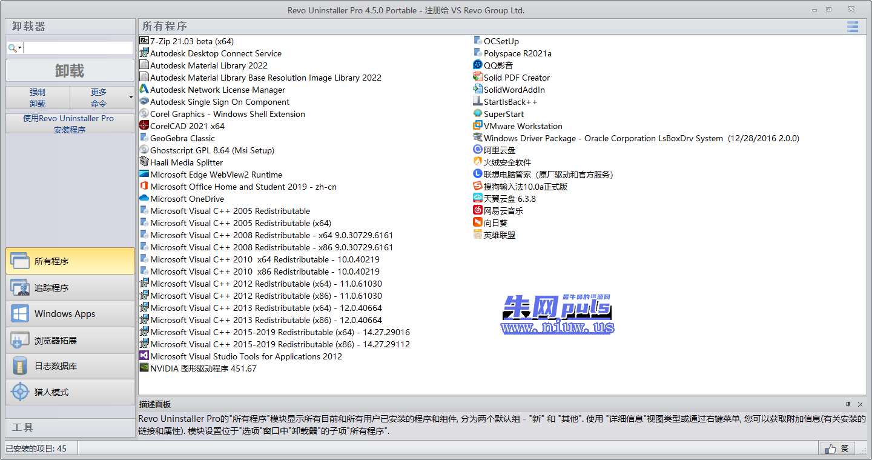Open the Windows Apps module
This screenshot has width=872, height=460.
[x=70, y=314]
